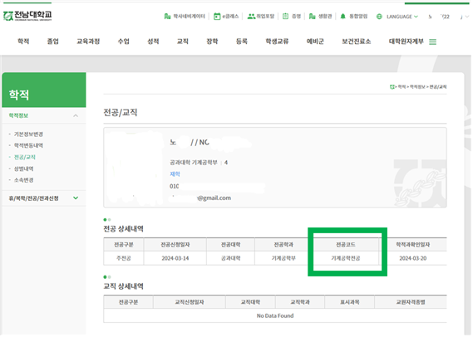This screenshot has width=473, height=337.
Task: Expand the LANGUAGE dropdown
Action: tap(402, 17)
